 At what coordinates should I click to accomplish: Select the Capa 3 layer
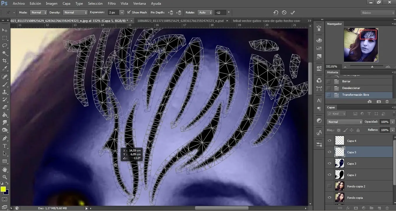tap(359, 163)
